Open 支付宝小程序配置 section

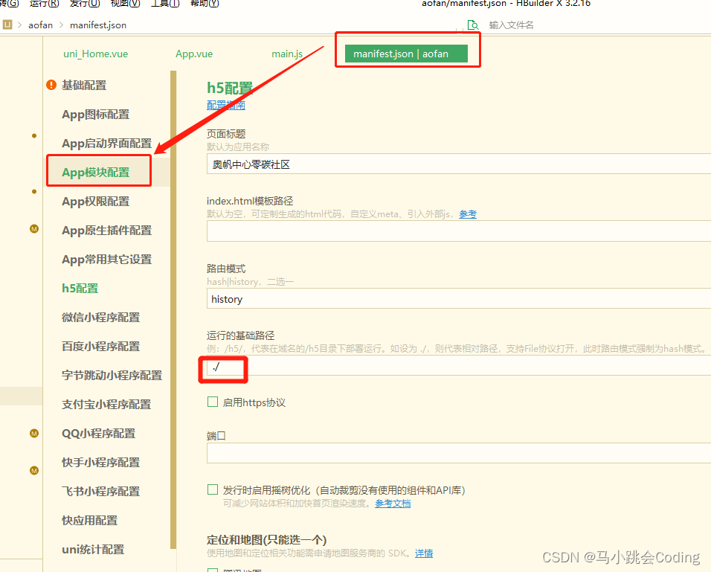coord(106,405)
